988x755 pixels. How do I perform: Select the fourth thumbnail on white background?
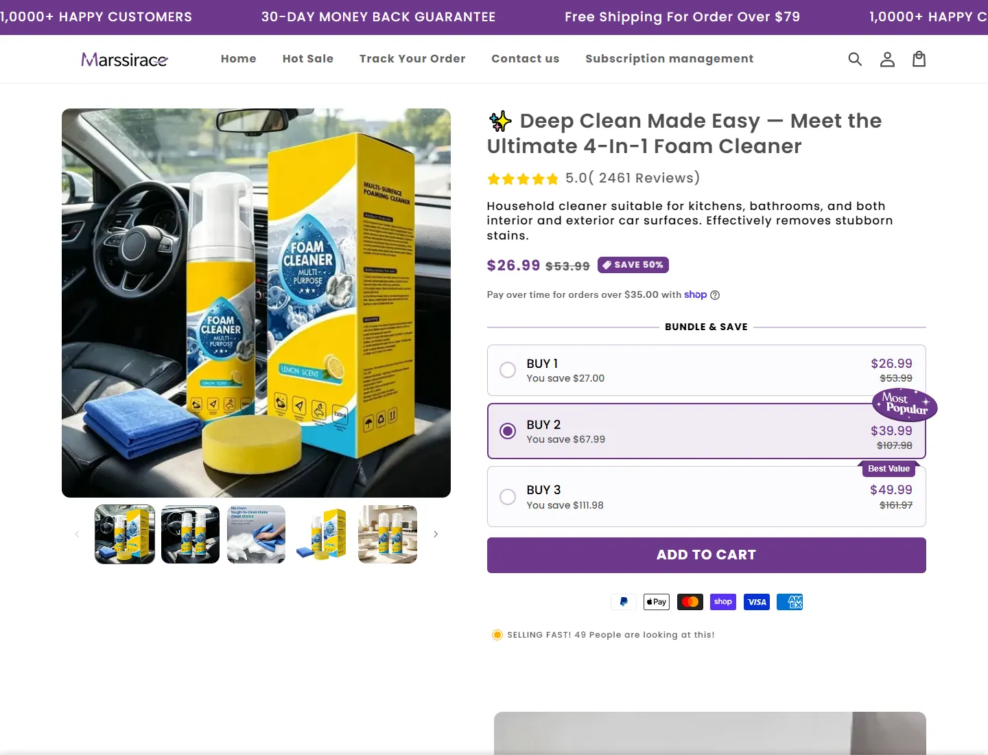[322, 535]
